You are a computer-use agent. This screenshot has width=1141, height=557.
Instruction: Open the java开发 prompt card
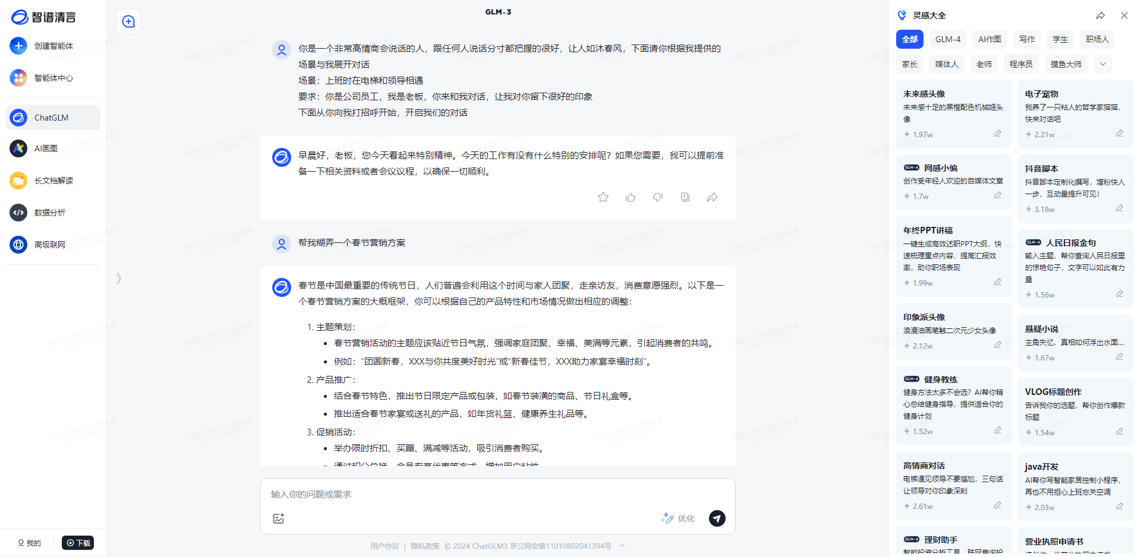(1076, 486)
